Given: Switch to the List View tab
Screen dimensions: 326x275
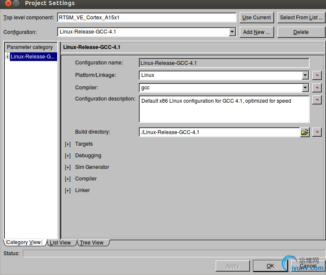Looking at the screenshot, I should [60, 243].
